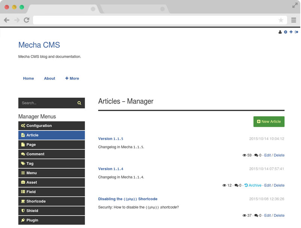301x228 pixels.
Task: Click the Page file icon
Action: tap(23, 144)
